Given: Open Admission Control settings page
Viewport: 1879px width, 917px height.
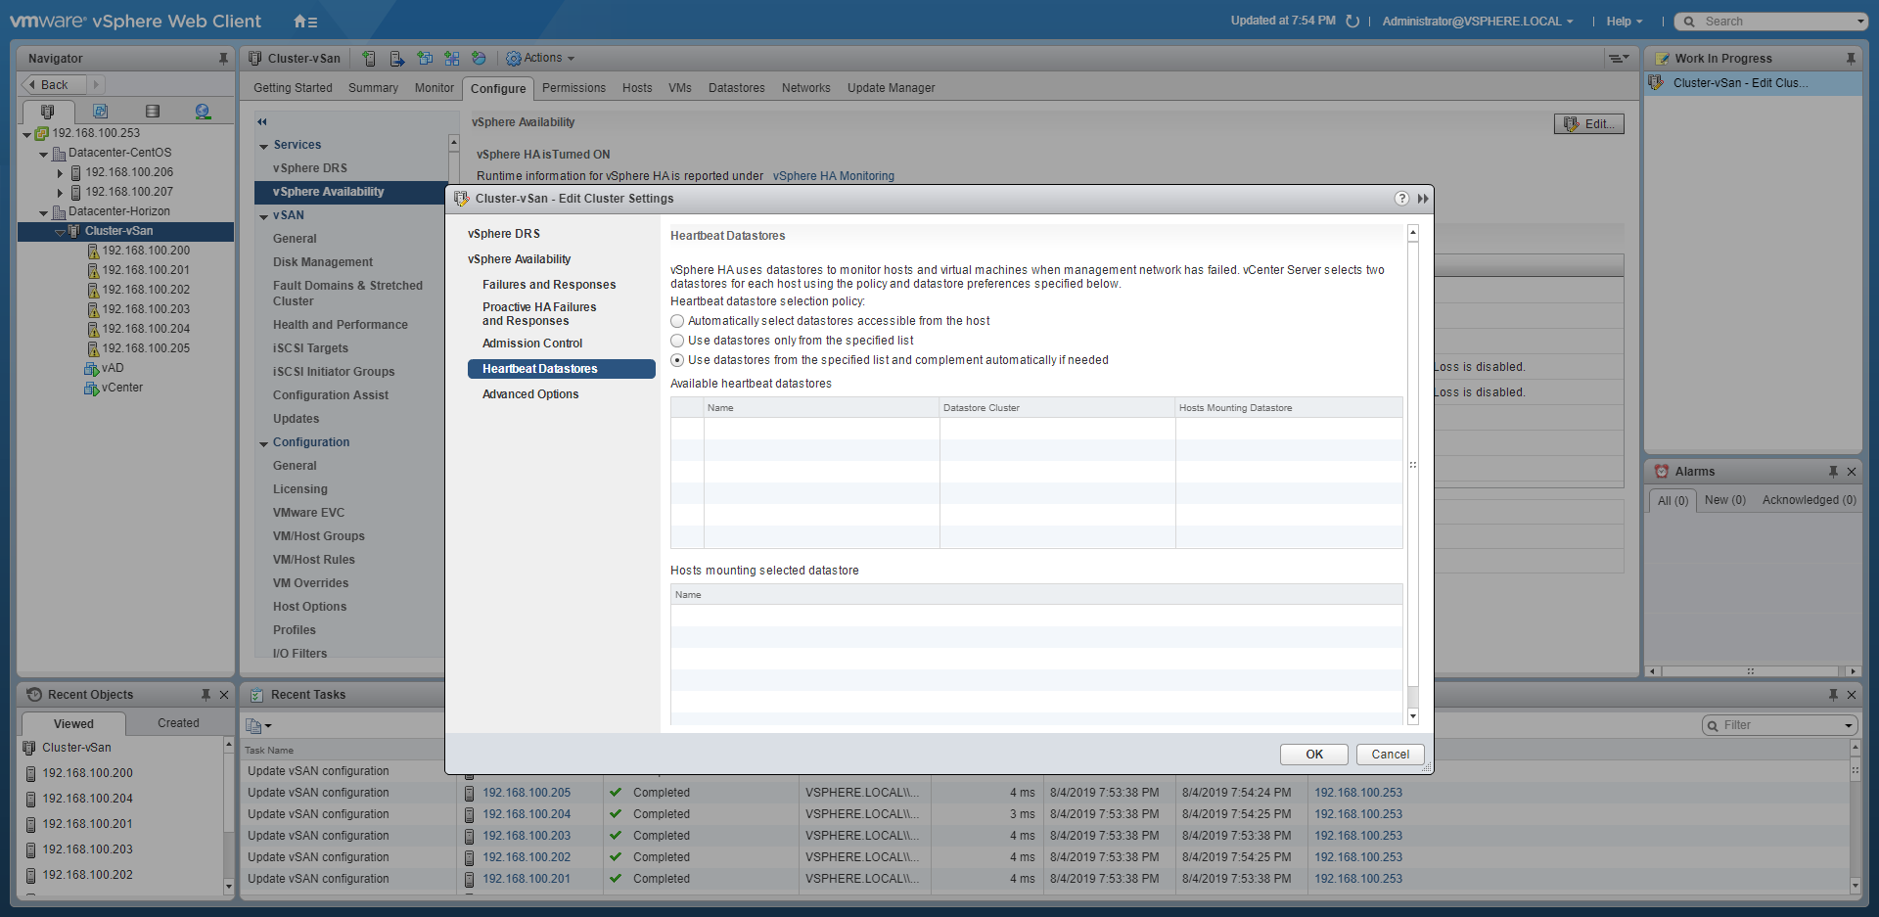Looking at the screenshot, I should [x=531, y=344].
